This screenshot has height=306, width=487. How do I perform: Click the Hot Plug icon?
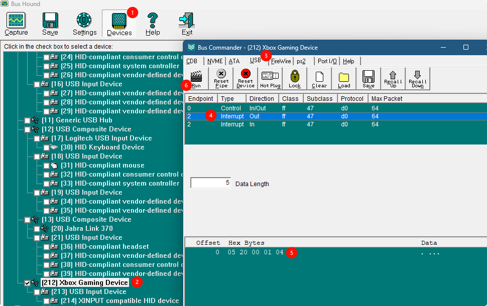[270, 75]
